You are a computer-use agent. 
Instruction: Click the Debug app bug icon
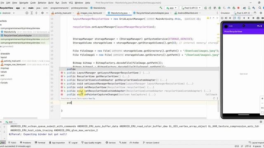point(219,8)
